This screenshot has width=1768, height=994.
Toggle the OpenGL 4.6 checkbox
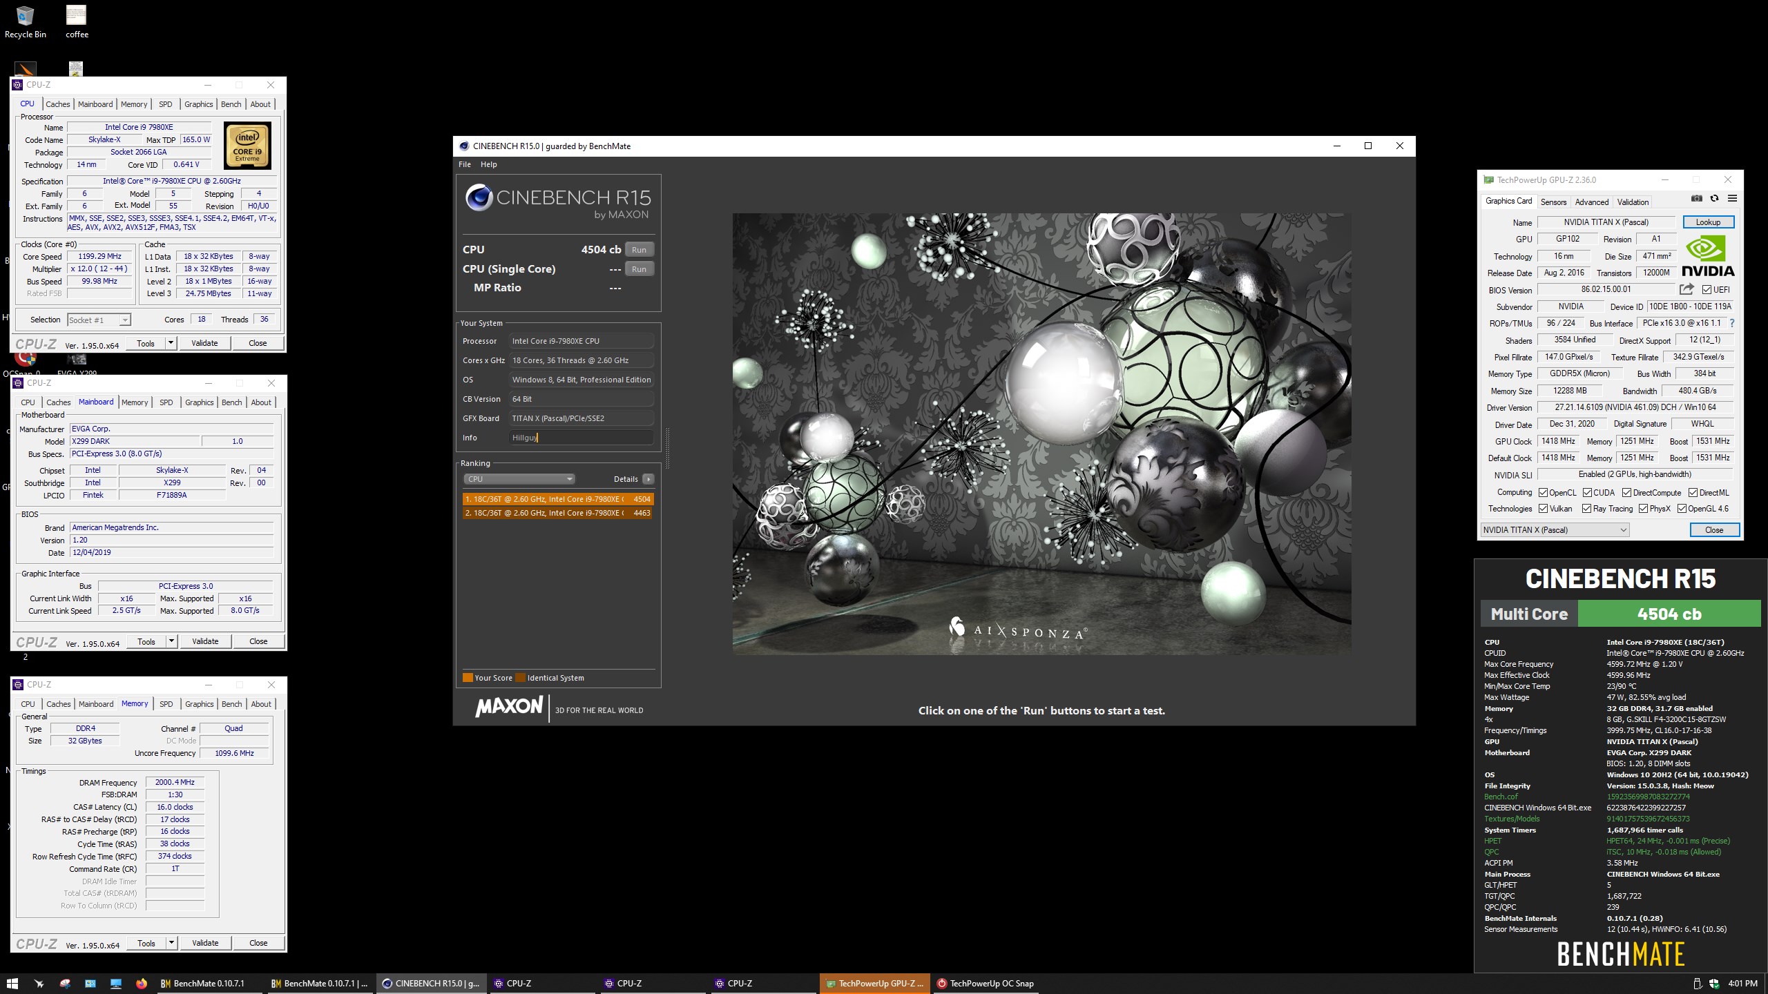click(1682, 509)
